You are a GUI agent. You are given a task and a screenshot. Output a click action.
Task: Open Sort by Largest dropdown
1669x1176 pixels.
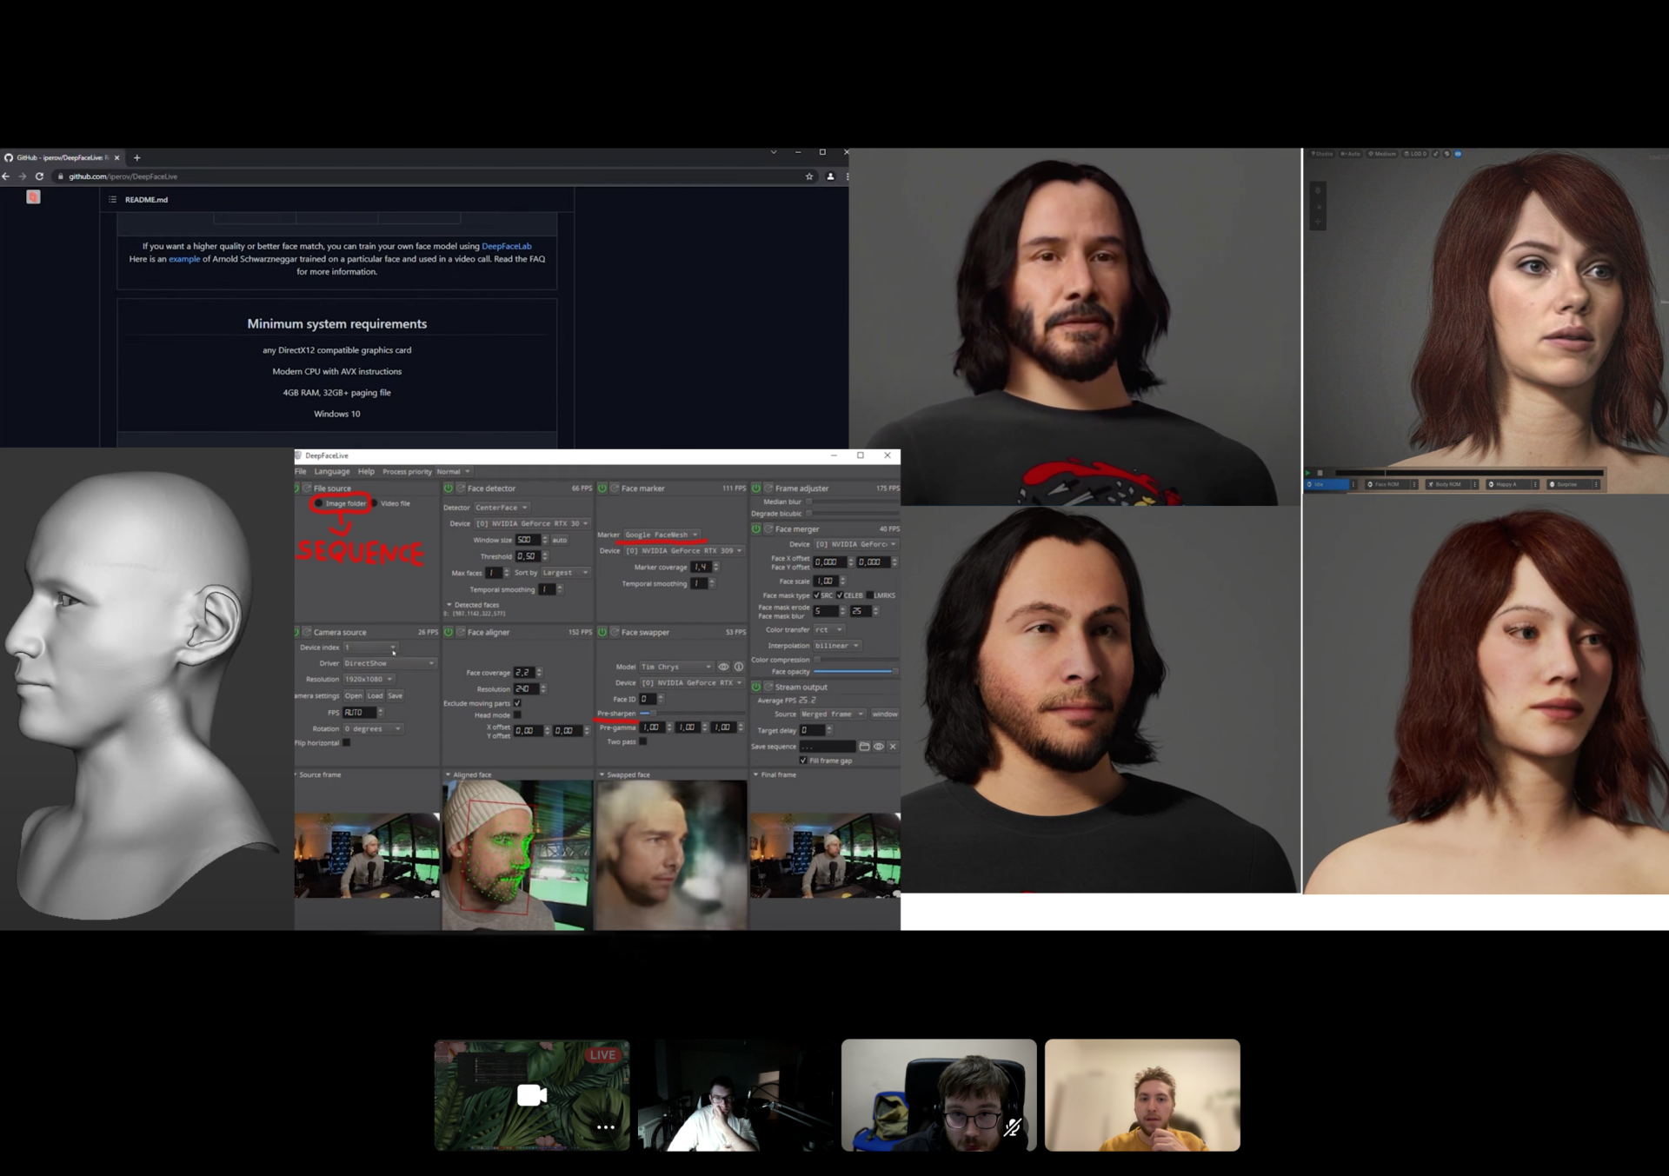[565, 573]
